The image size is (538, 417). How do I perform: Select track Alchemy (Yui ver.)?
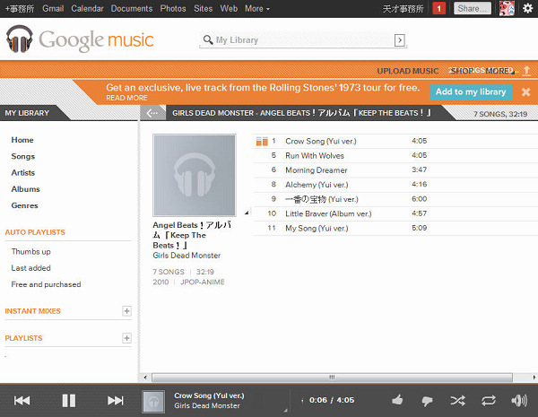pos(395,185)
